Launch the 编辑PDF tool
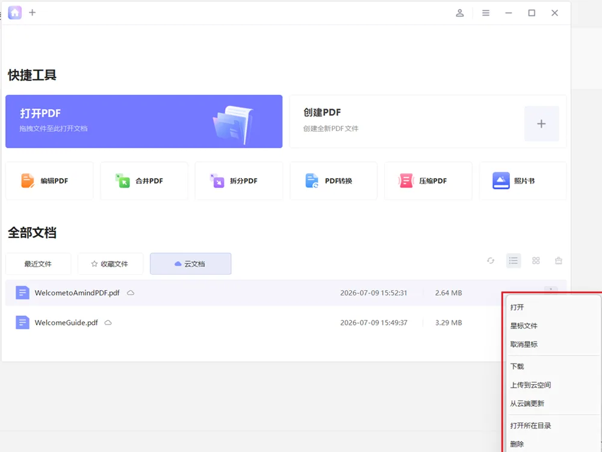This screenshot has width=602, height=452. coord(49,181)
